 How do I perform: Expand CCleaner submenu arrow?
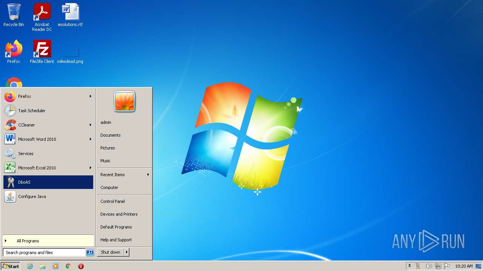click(x=91, y=125)
